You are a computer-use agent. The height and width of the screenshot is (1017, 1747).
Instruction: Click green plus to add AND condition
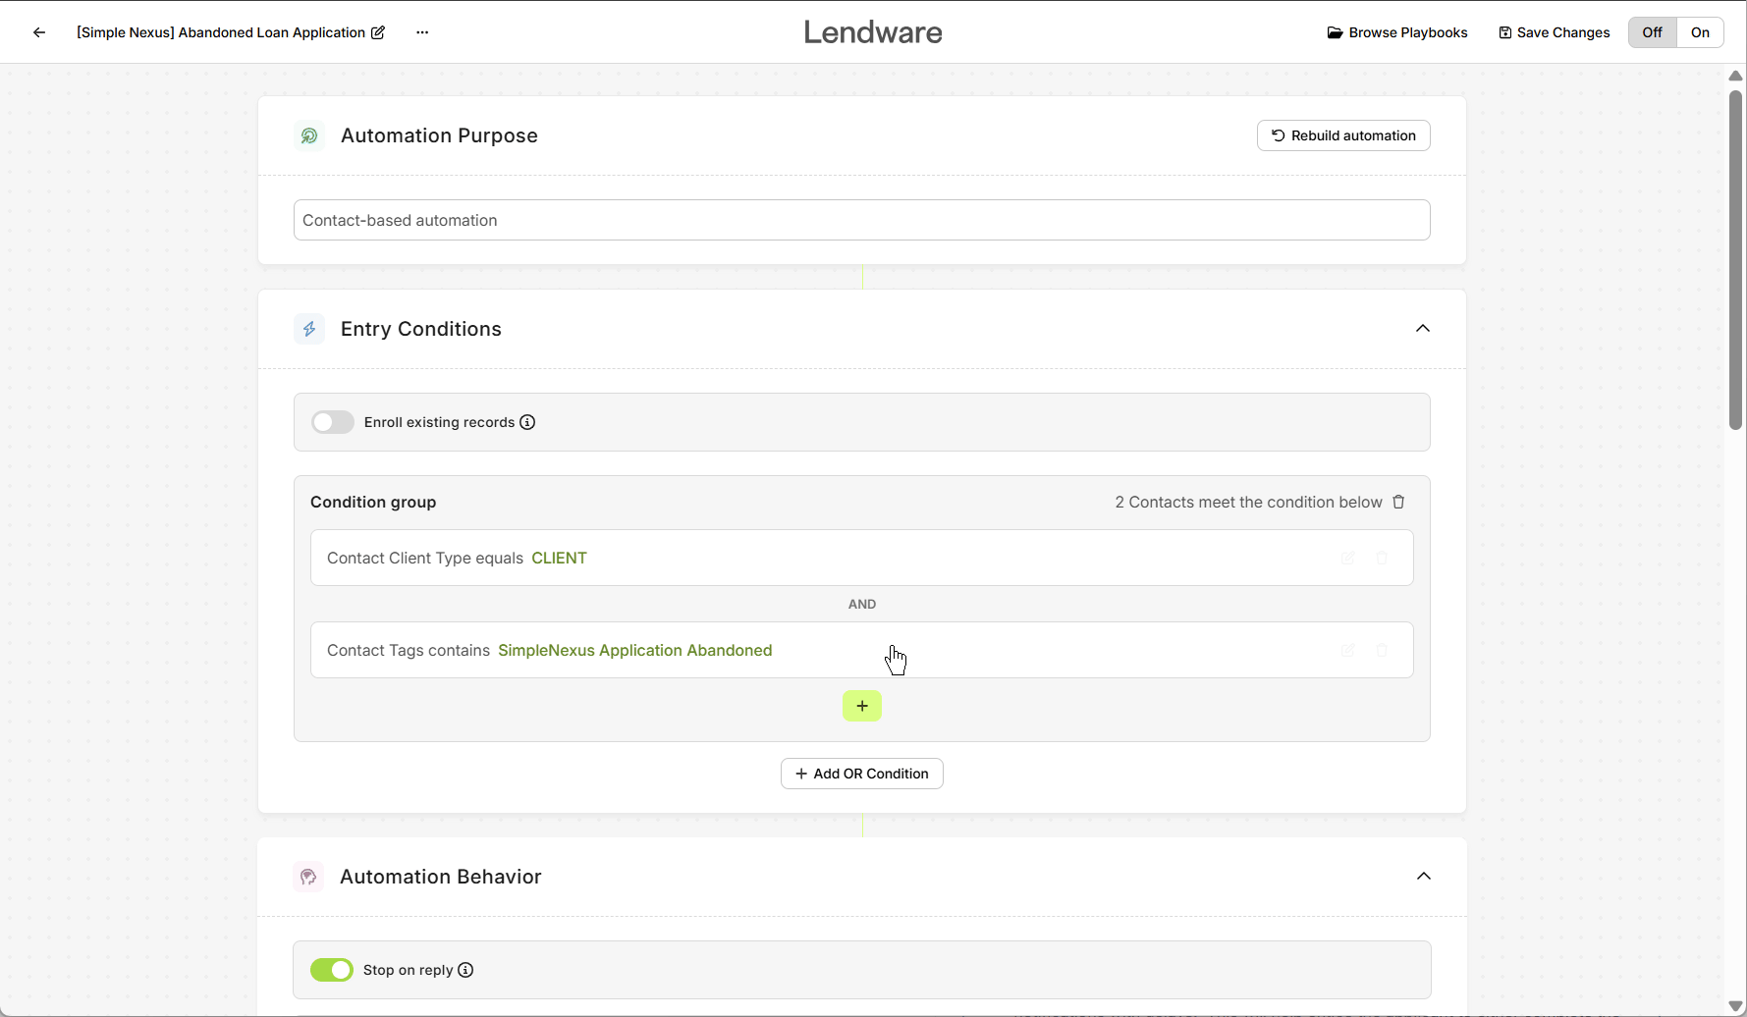862,706
